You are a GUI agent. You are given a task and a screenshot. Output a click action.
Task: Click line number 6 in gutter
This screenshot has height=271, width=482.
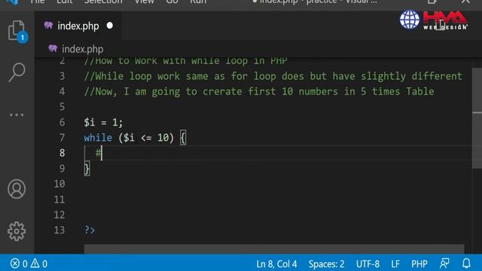pos(62,122)
